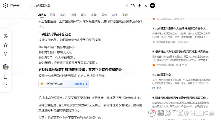Switch to the 百科 tab
This screenshot has height=120, width=221.
click(104, 15)
